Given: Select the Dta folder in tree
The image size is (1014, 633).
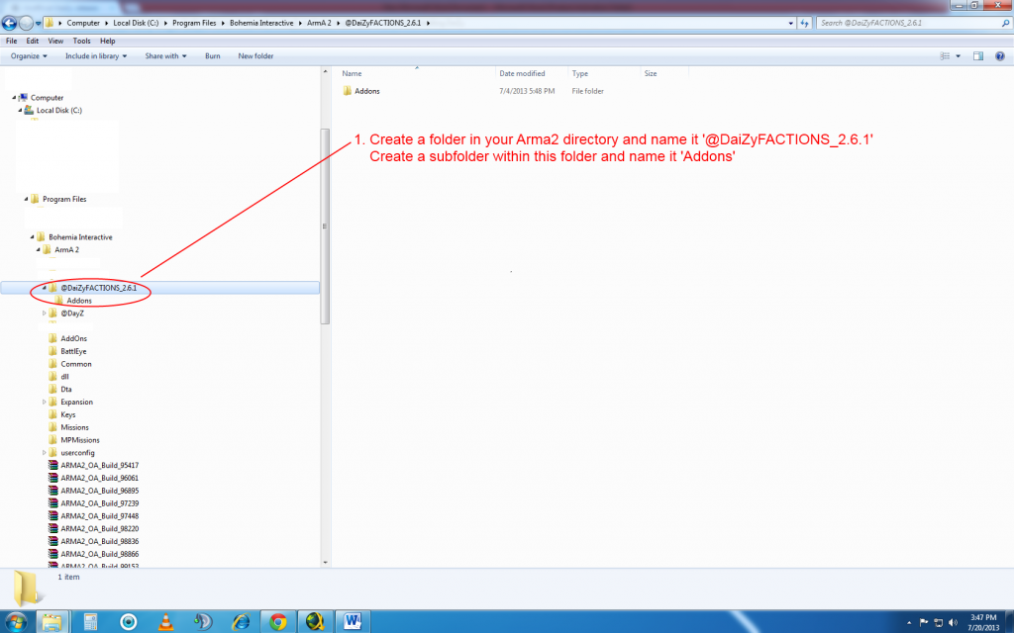Looking at the screenshot, I should pyautogui.click(x=66, y=389).
